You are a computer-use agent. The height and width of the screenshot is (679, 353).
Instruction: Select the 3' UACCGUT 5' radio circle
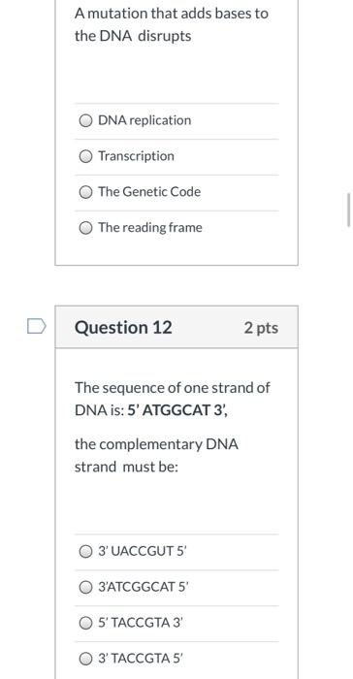click(x=85, y=552)
